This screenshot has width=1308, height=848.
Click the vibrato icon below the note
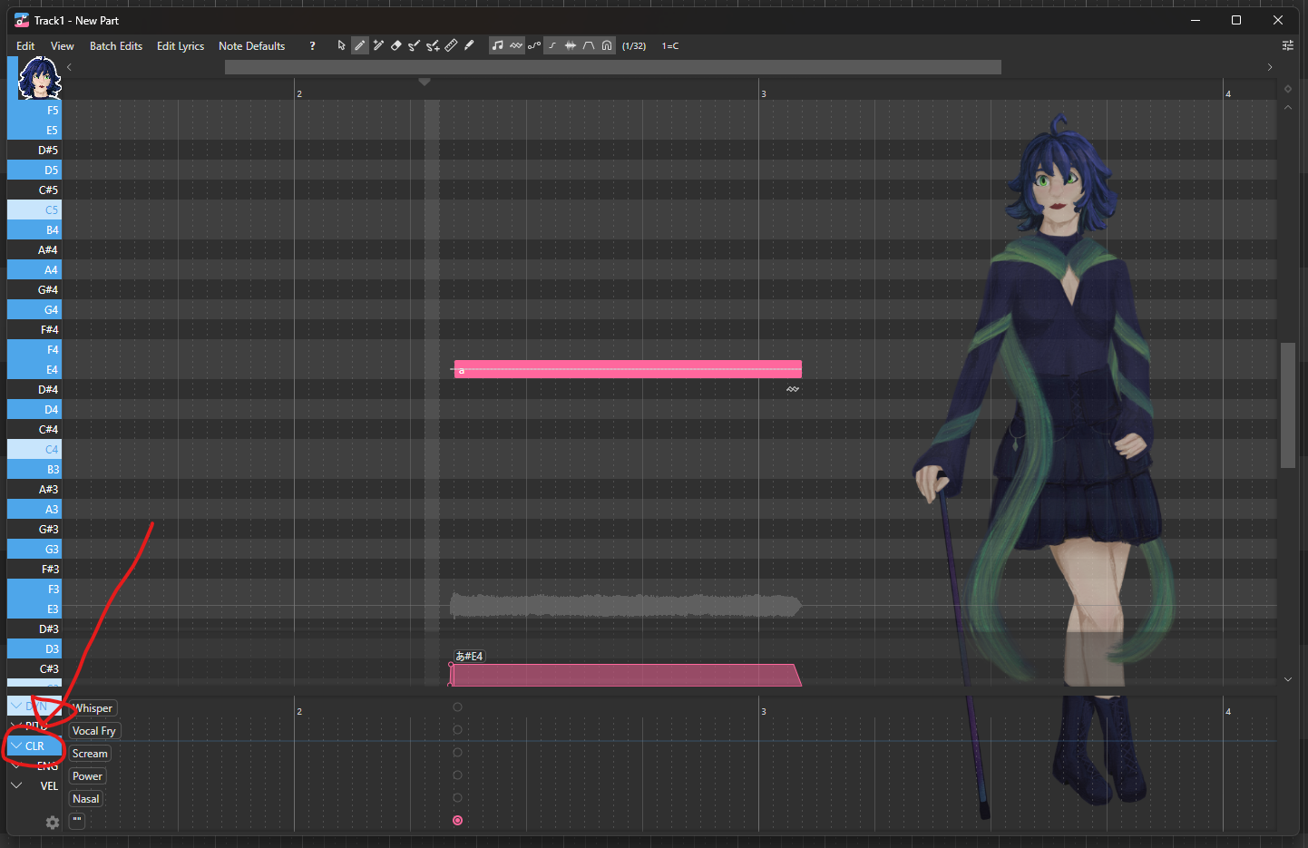pyautogui.click(x=793, y=389)
